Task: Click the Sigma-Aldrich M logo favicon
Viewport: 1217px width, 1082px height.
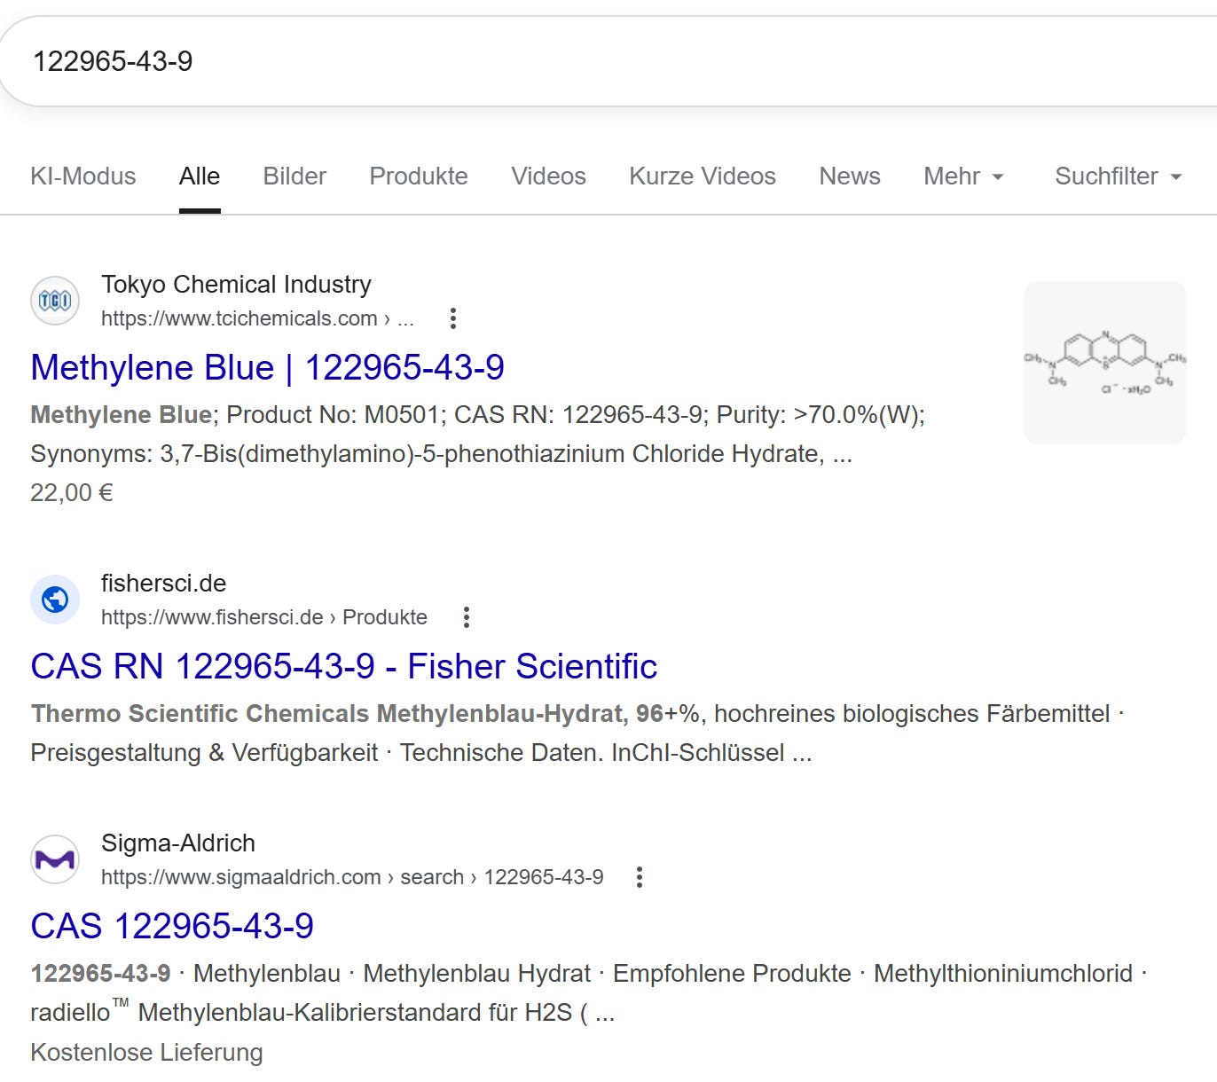Action: [55, 859]
